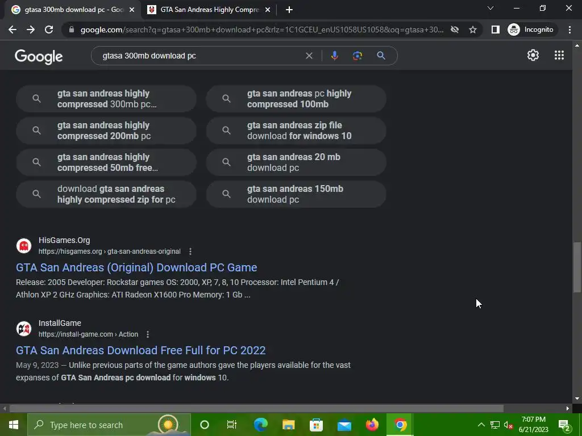
Task: Open Chrome's three-dot menu
Action: coord(569,30)
